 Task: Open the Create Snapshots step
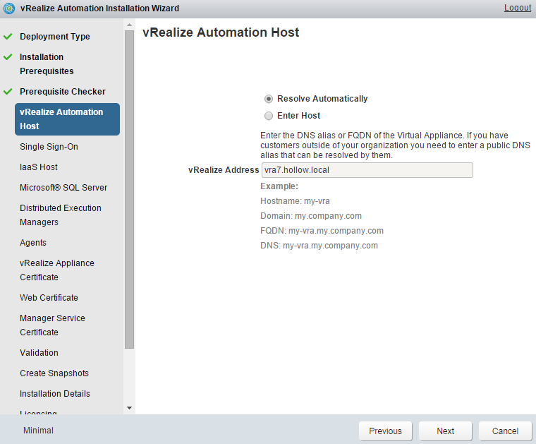tap(54, 373)
